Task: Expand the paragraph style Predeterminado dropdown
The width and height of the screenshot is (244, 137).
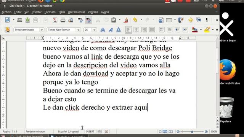Action: pyautogui.click(x=42, y=30)
